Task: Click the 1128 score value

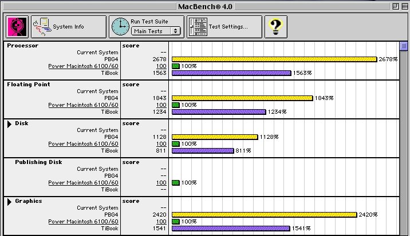Action: 160,137
